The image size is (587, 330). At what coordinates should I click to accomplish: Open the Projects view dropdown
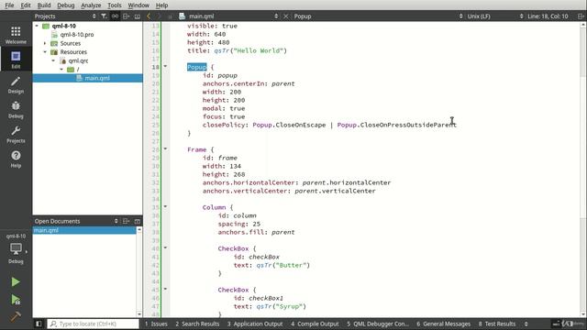pos(94,16)
